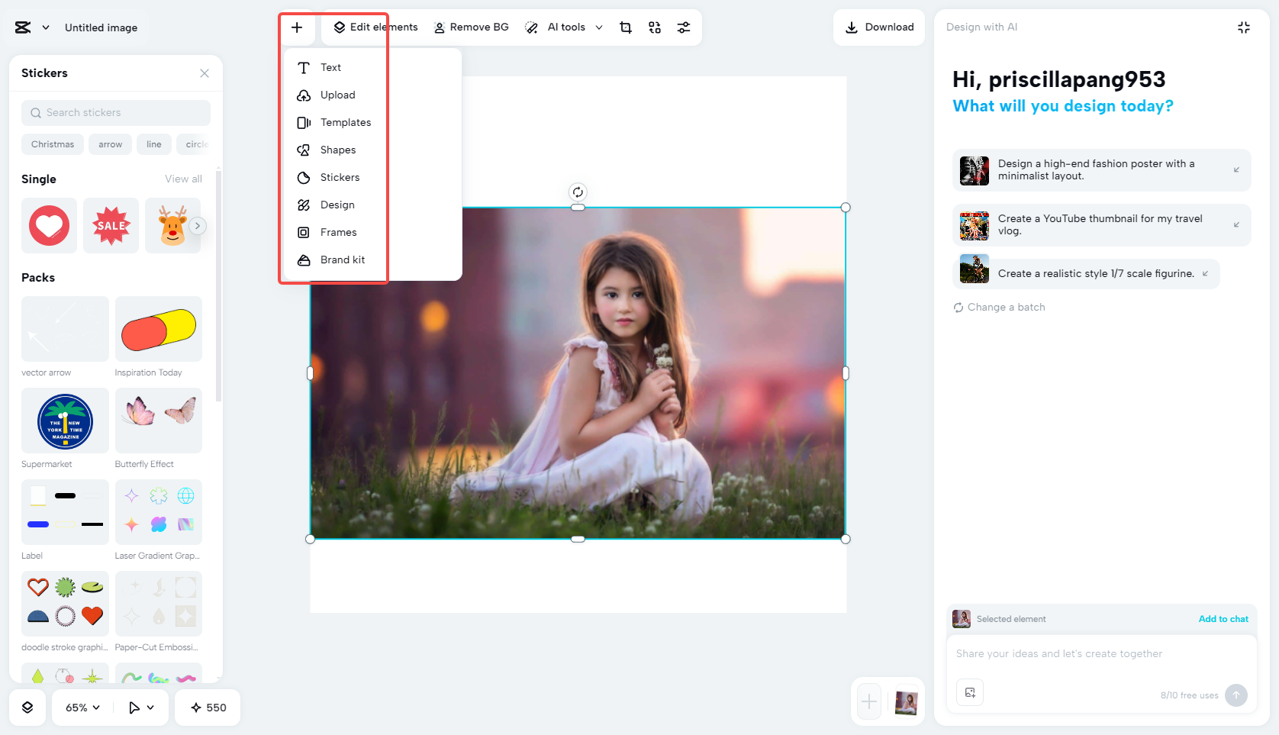Click the Upload option in the add menu
Image resolution: width=1279 pixels, height=735 pixels.
point(336,95)
